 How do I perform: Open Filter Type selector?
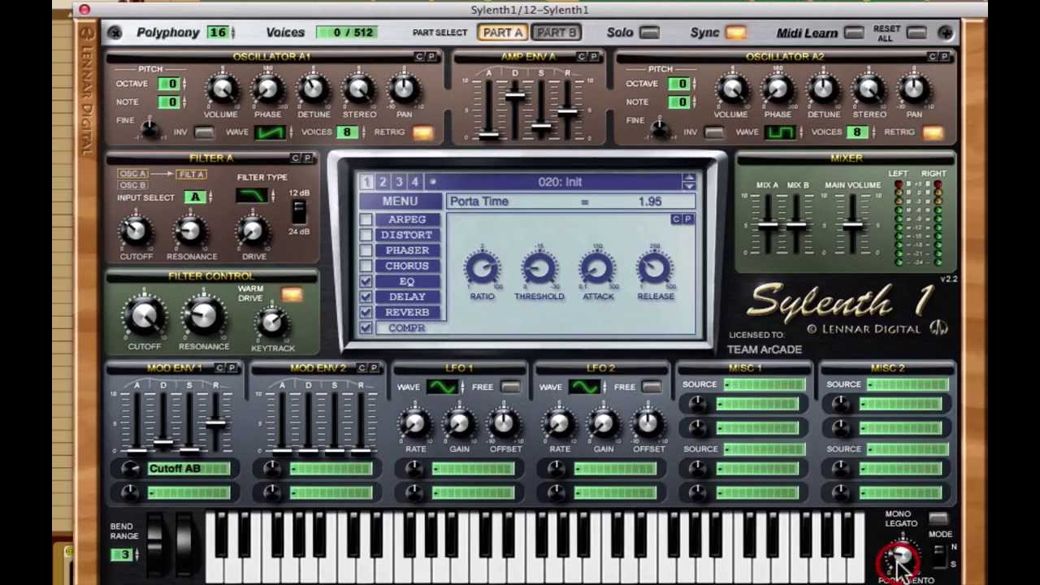pyautogui.click(x=252, y=196)
